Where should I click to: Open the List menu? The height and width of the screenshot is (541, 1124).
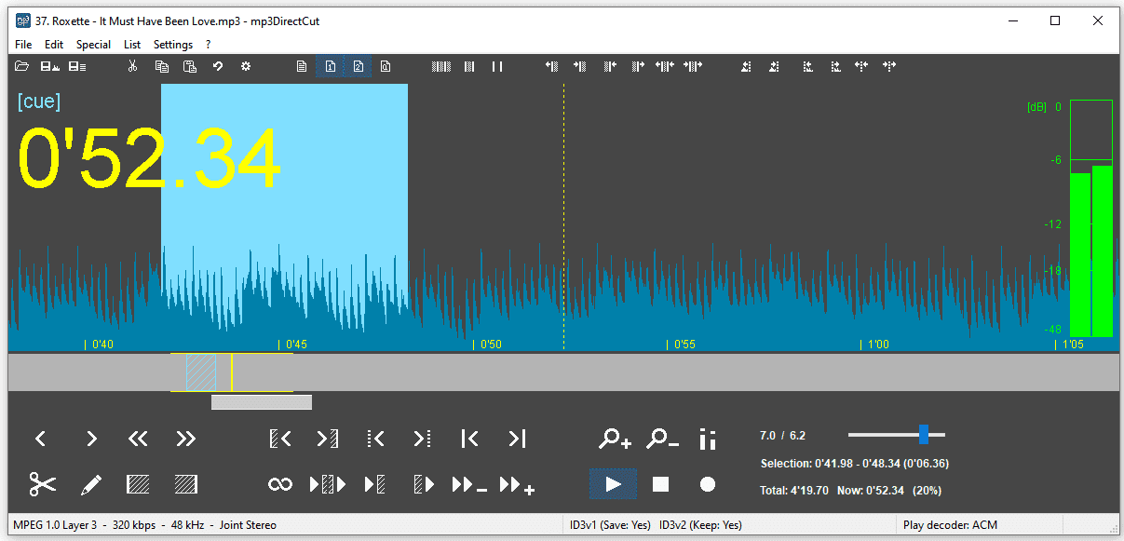132,44
